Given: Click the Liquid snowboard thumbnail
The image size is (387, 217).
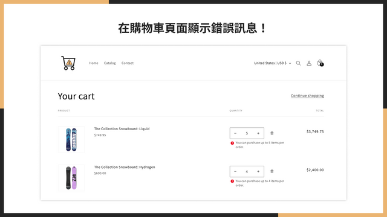Looking at the screenshot, I should point(71,139).
